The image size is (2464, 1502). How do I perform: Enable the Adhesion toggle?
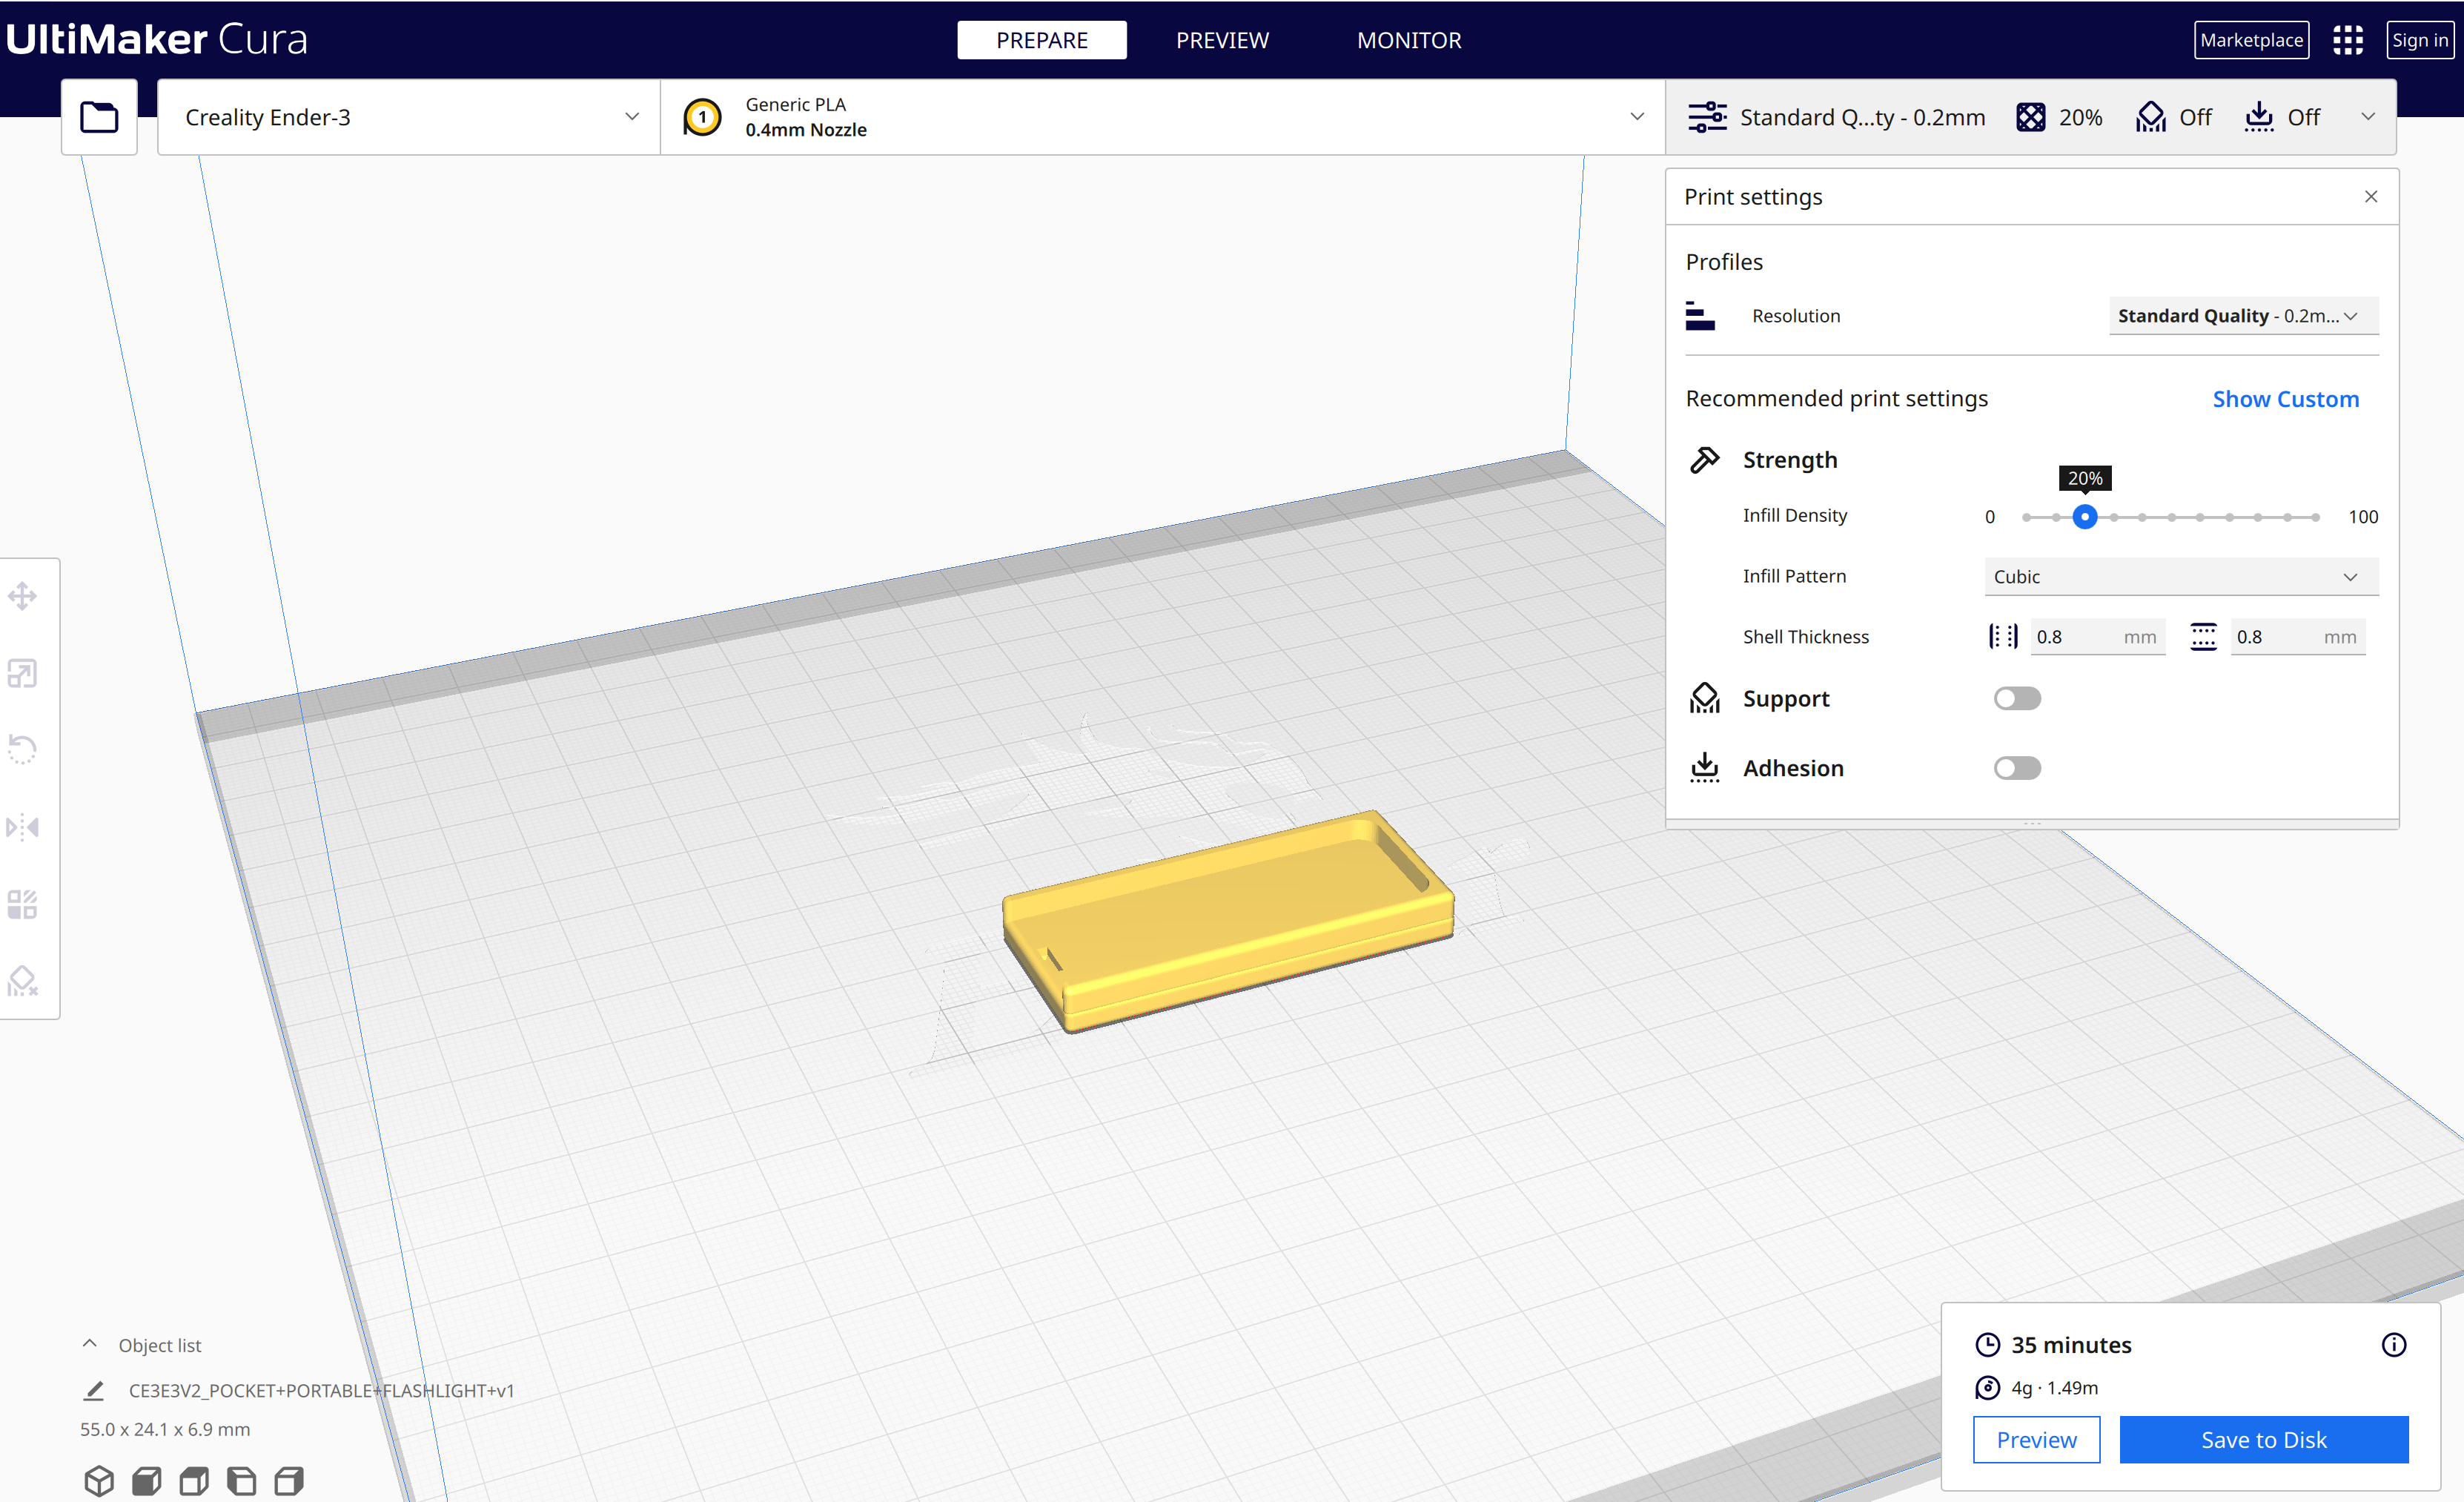pyautogui.click(x=2016, y=768)
